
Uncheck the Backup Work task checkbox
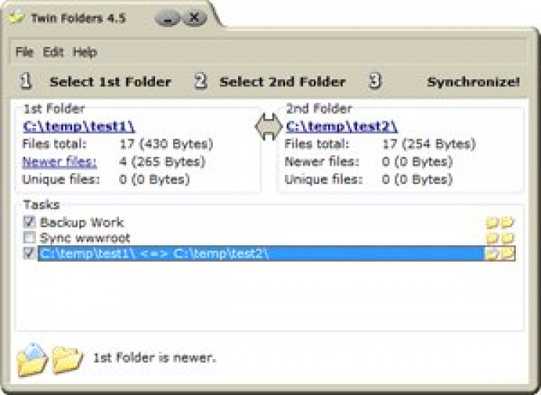click(30, 222)
